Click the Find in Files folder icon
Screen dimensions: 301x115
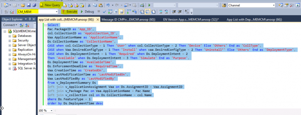point(224,5)
